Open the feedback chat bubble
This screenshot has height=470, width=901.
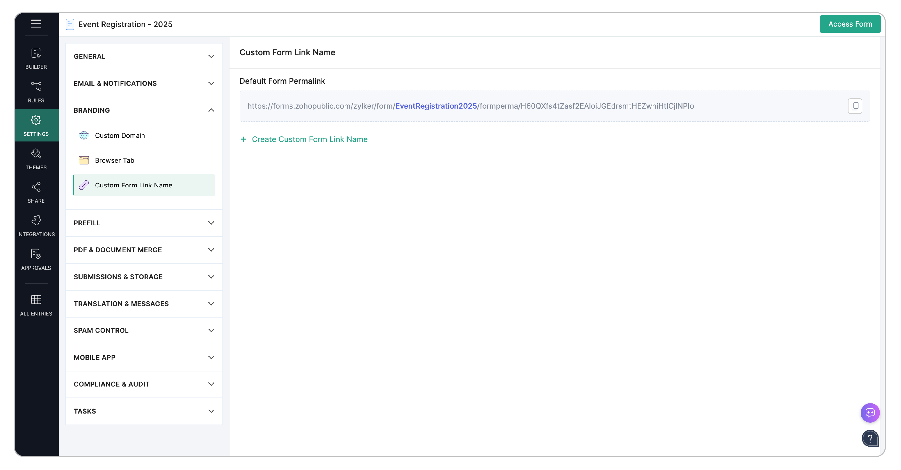pyautogui.click(x=871, y=413)
